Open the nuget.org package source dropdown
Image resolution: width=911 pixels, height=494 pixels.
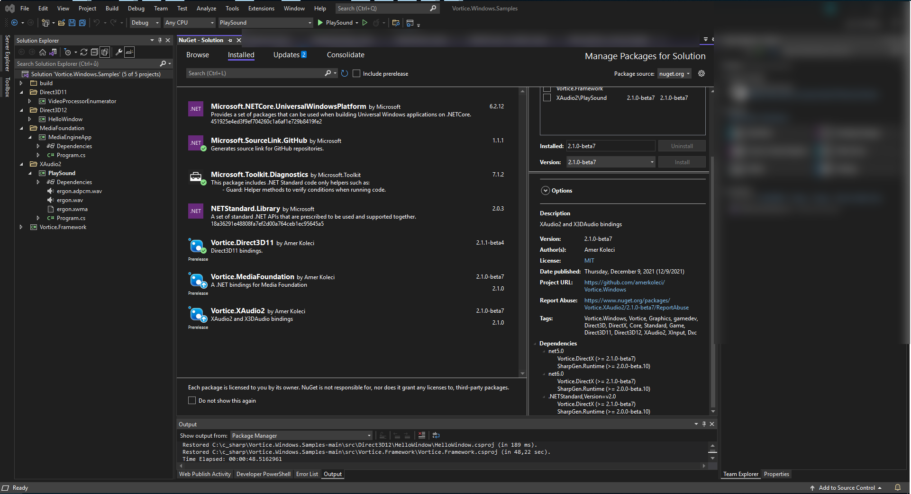pyautogui.click(x=674, y=73)
